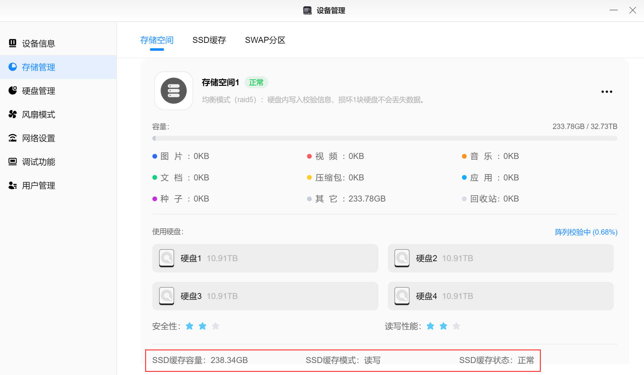
Task: Click the array verification progress link
Action: coord(586,232)
